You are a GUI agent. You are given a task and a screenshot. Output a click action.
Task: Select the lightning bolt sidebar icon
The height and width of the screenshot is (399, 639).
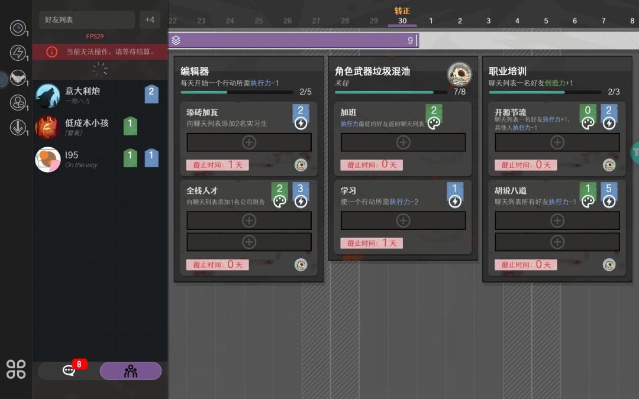pyautogui.click(x=18, y=53)
